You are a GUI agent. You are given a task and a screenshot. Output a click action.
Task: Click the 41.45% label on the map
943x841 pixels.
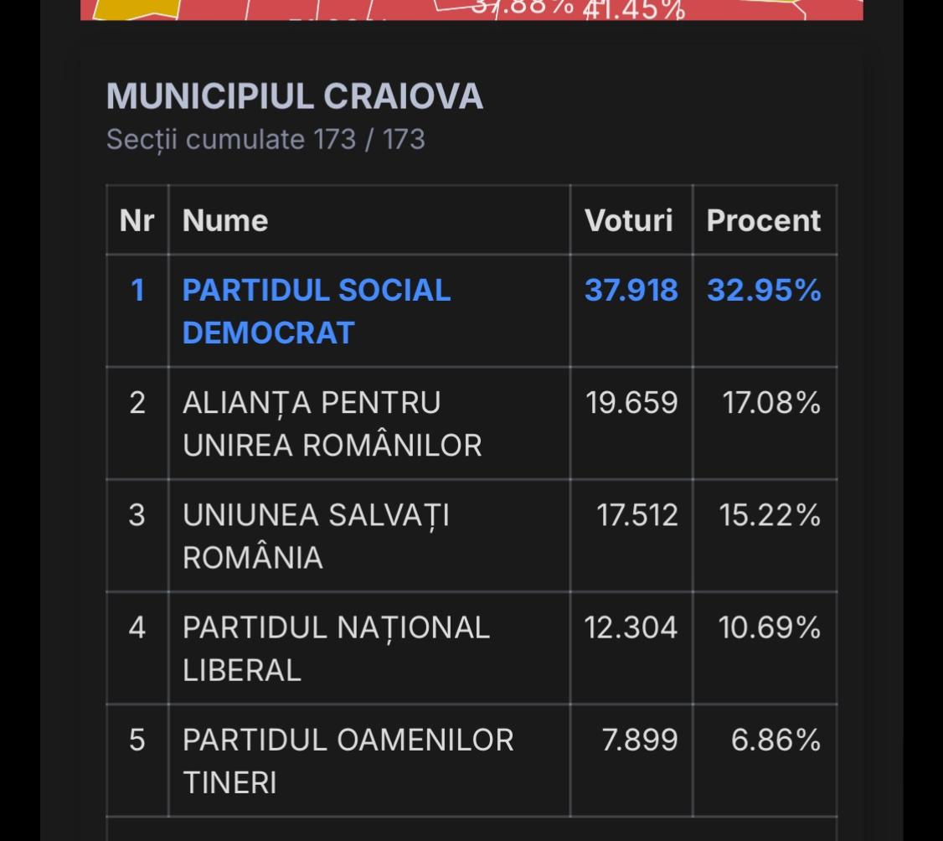[x=634, y=10]
